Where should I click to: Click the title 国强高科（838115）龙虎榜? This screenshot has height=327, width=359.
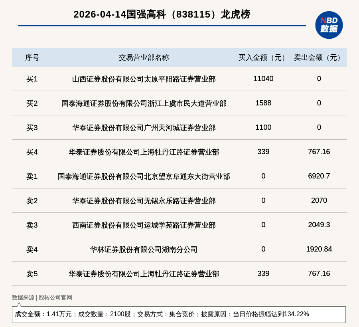pyautogui.click(x=162, y=14)
